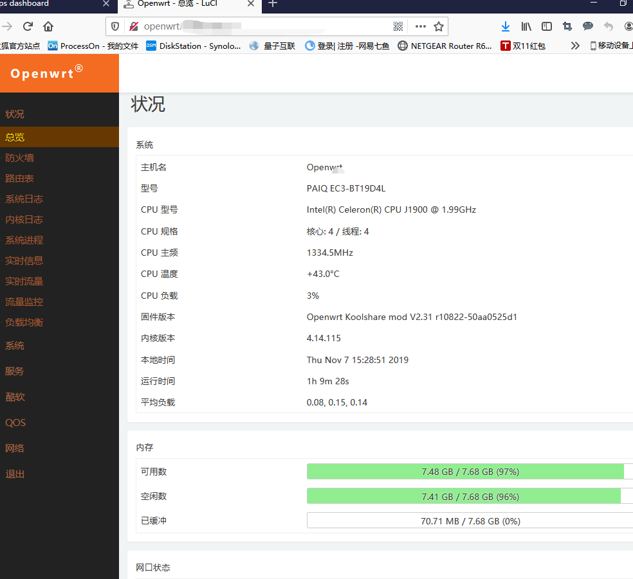Expand the 状况 sidebar menu
Screen dimensions: 633x579
[15, 114]
